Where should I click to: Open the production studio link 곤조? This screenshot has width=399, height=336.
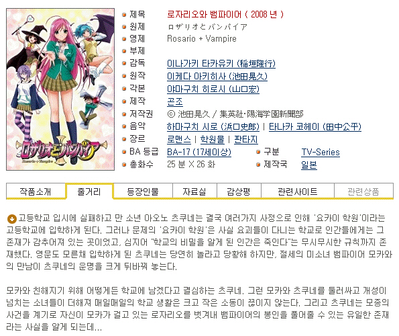[175, 101]
